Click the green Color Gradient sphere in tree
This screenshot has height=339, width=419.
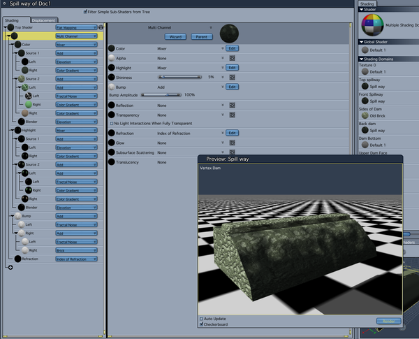point(29,105)
